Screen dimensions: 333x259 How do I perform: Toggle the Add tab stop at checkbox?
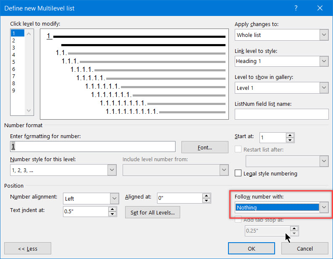[x=238, y=220]
